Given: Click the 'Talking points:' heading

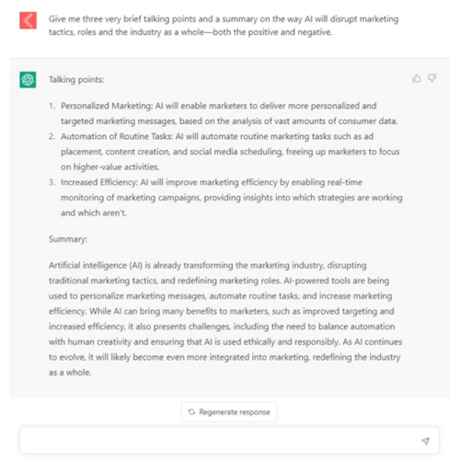Looking at the screenshot, I should pos(76,80).
